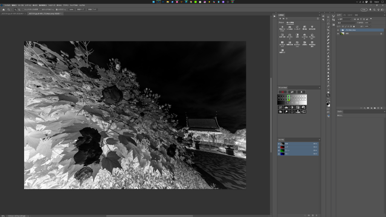Image resolution: width=386 pixels, height=217 pixels.
Task: Switch to the first document tab
Action: tap(12, 14)
